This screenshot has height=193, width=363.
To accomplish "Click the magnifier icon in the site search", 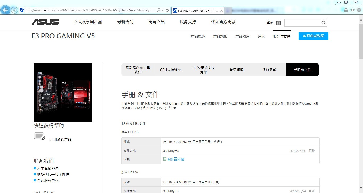I will tap(323, 23).
